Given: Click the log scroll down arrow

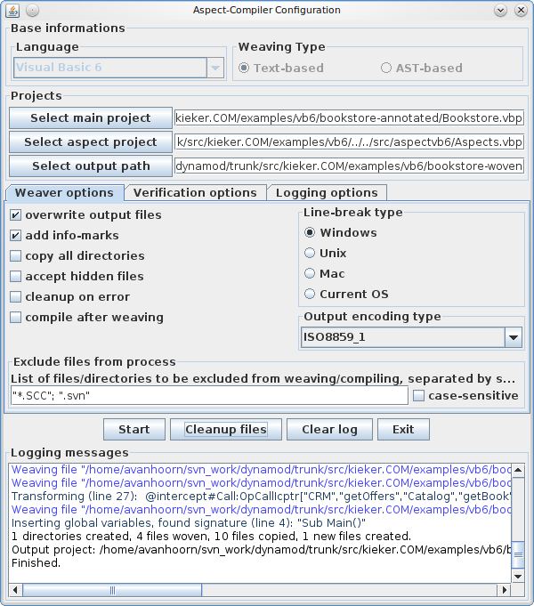Looking at the screenshot, I should pos(518,577).
